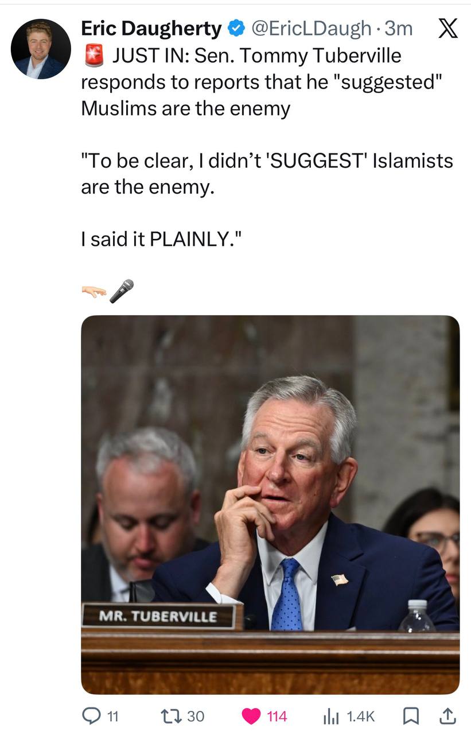Open view analytics showing 1.4K
Screen dimensions: 471x735
[x=349, y=716]
